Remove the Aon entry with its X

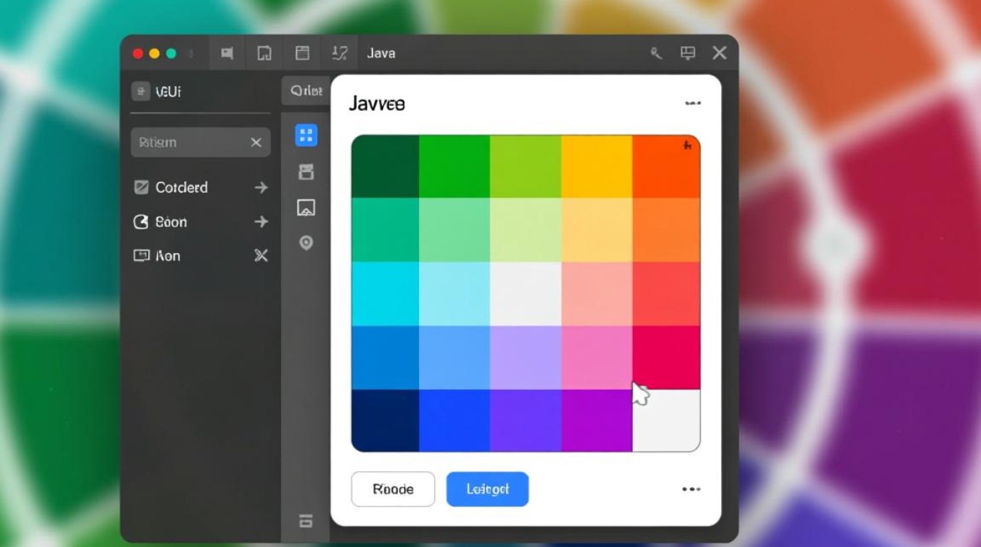[261, 255]
